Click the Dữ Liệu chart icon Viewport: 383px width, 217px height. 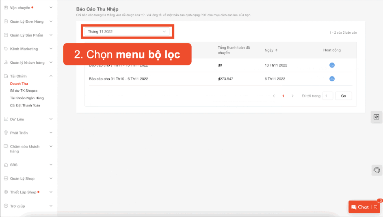coord(6,119)
